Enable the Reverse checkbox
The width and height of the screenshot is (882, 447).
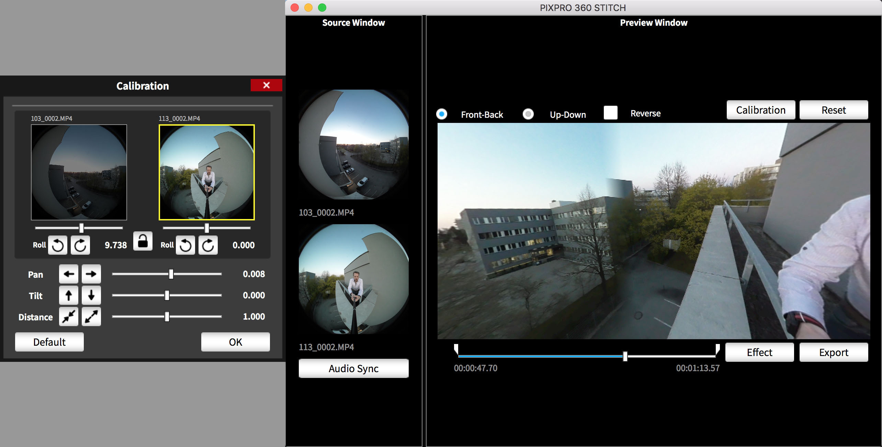(x=610, y=113)
